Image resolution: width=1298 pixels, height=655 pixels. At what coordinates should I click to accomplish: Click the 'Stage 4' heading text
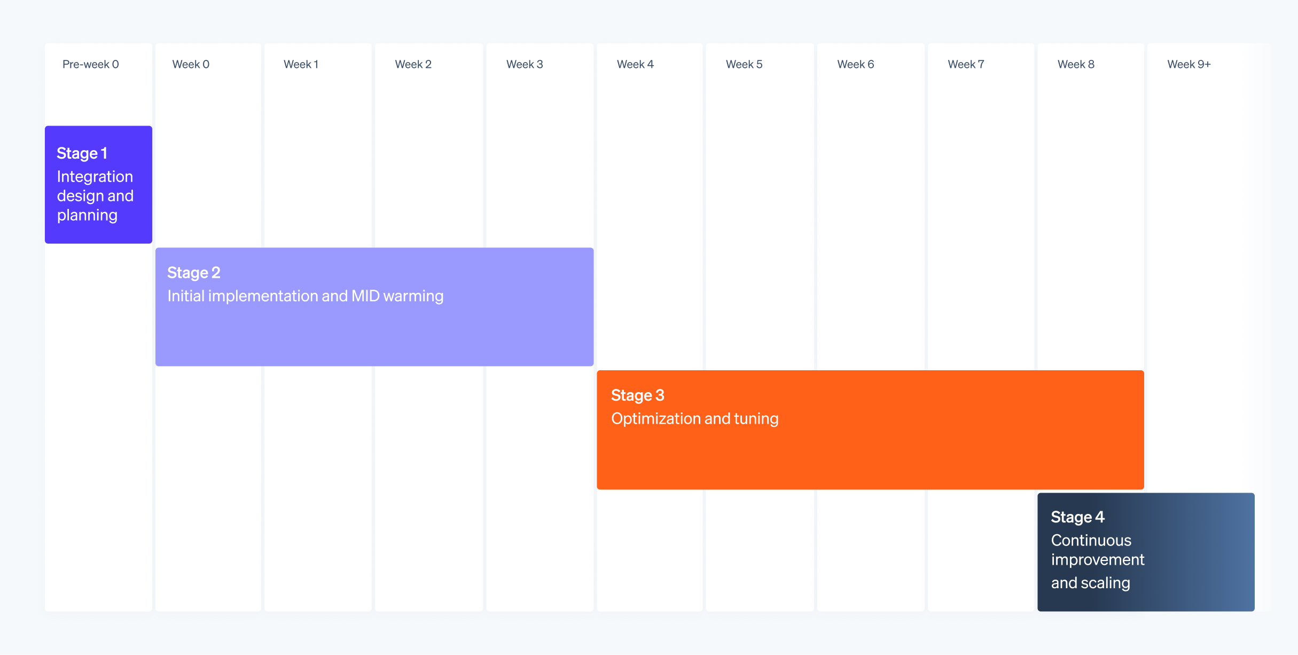(1077, 517)
